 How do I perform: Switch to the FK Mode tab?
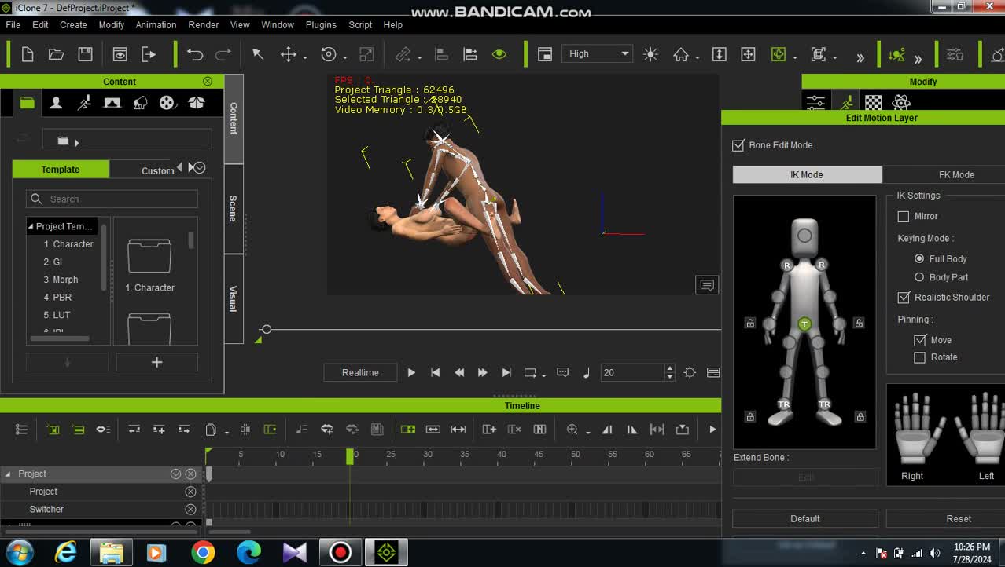(956, 175)
